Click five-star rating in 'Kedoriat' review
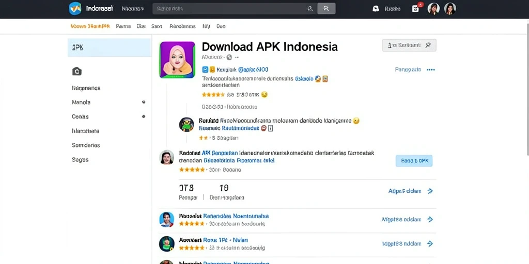 192,170
